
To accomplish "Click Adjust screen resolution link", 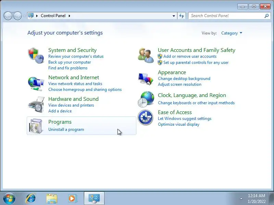I will click(179, 84).
